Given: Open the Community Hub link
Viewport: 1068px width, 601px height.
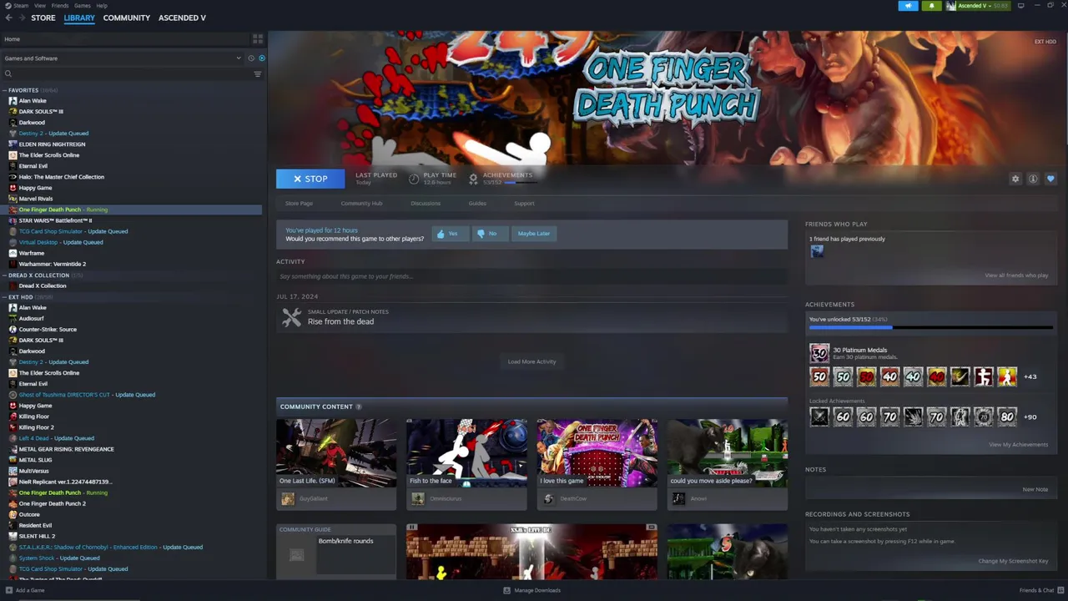Looking at the screenshot, I should [x=361, y=204].
